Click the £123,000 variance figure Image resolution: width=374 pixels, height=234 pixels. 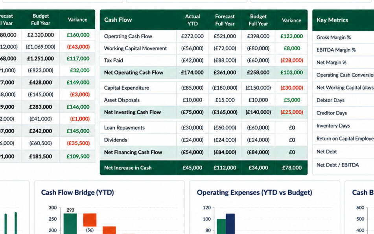coord(291,36)
